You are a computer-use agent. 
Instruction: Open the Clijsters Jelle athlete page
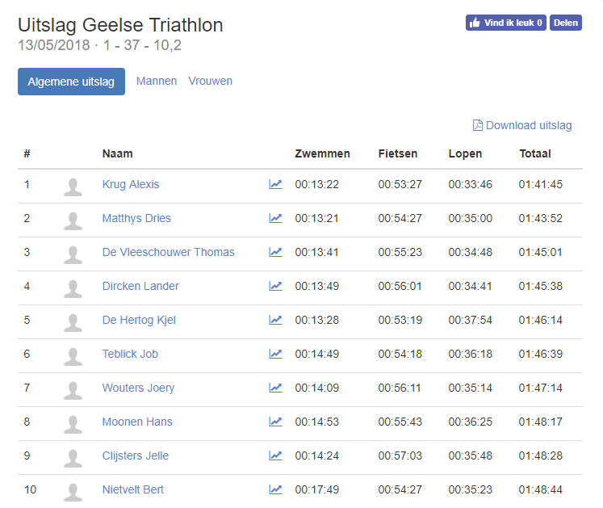[x=136, y=456]
